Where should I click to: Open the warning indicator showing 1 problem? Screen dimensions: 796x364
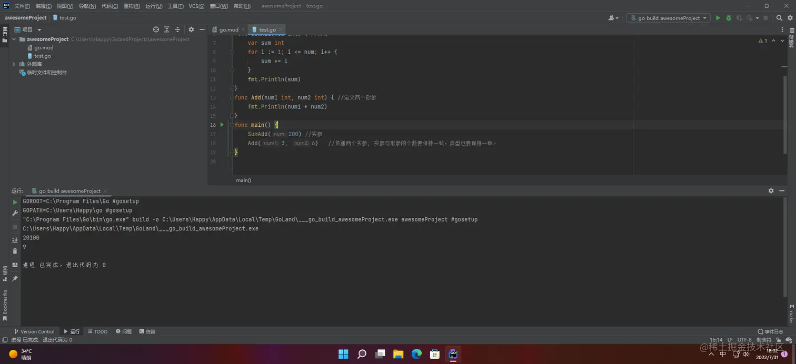(x=763, y=41)
